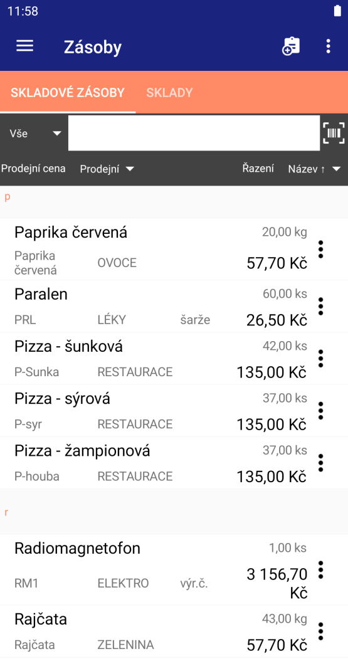The height and width of the screenshot is (659, 348).
Task: Open the hamburger navigation menu
Action: [x=25, y=46]
